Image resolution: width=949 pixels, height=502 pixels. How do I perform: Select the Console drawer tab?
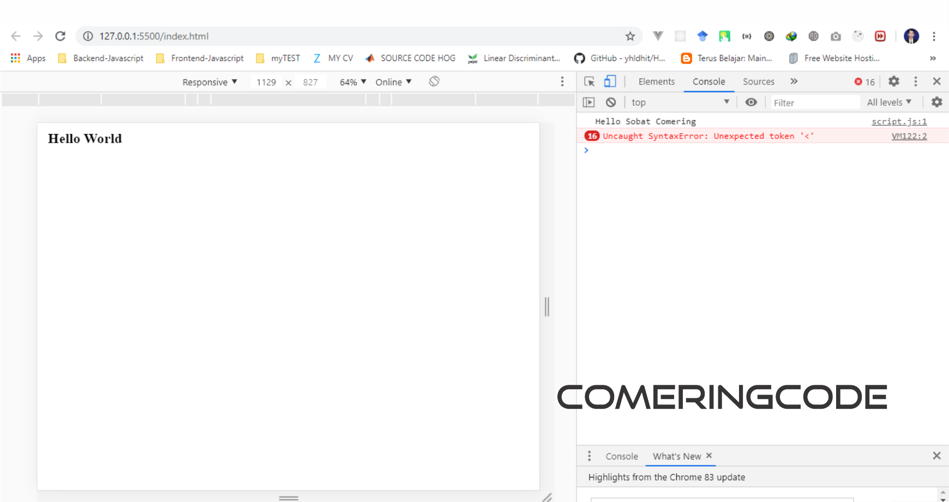622,456
